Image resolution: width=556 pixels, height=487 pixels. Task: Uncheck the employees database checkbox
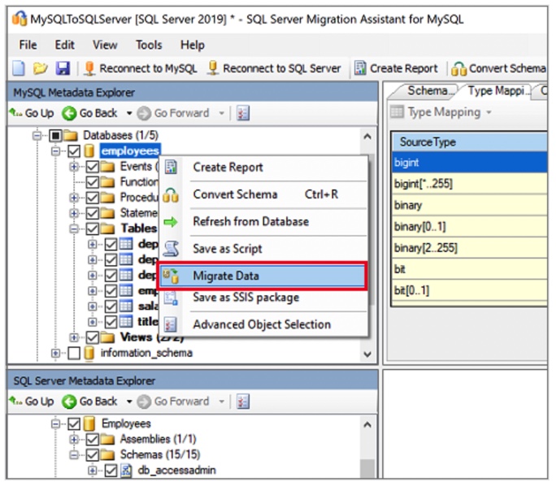click(x=74, y=151)
